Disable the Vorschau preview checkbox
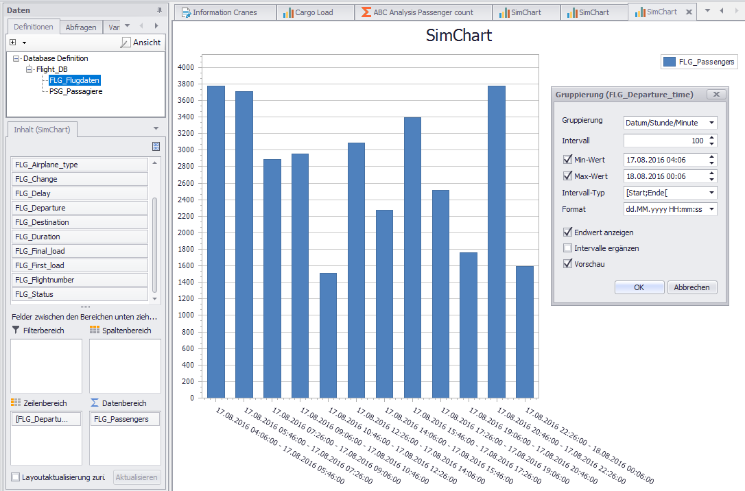This screenshot has height=491, width=745. (567, 264)
